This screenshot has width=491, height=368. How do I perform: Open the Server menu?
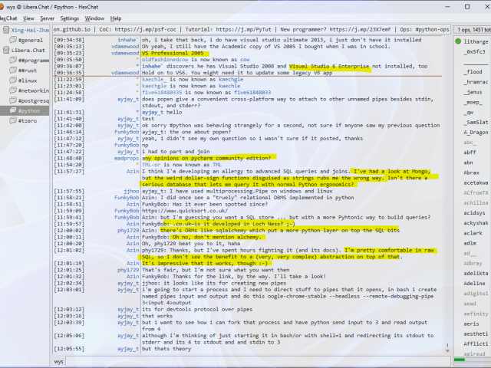click(47, 18)
